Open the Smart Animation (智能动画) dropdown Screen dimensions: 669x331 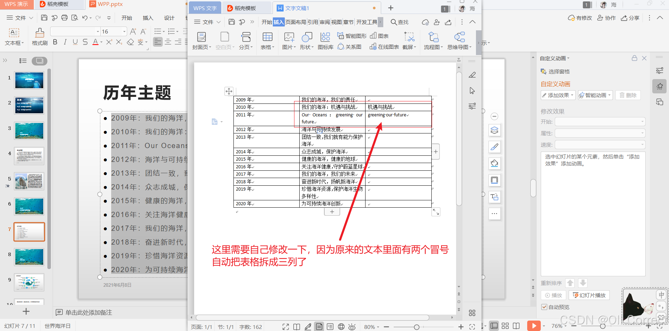[x=595, y=95]
